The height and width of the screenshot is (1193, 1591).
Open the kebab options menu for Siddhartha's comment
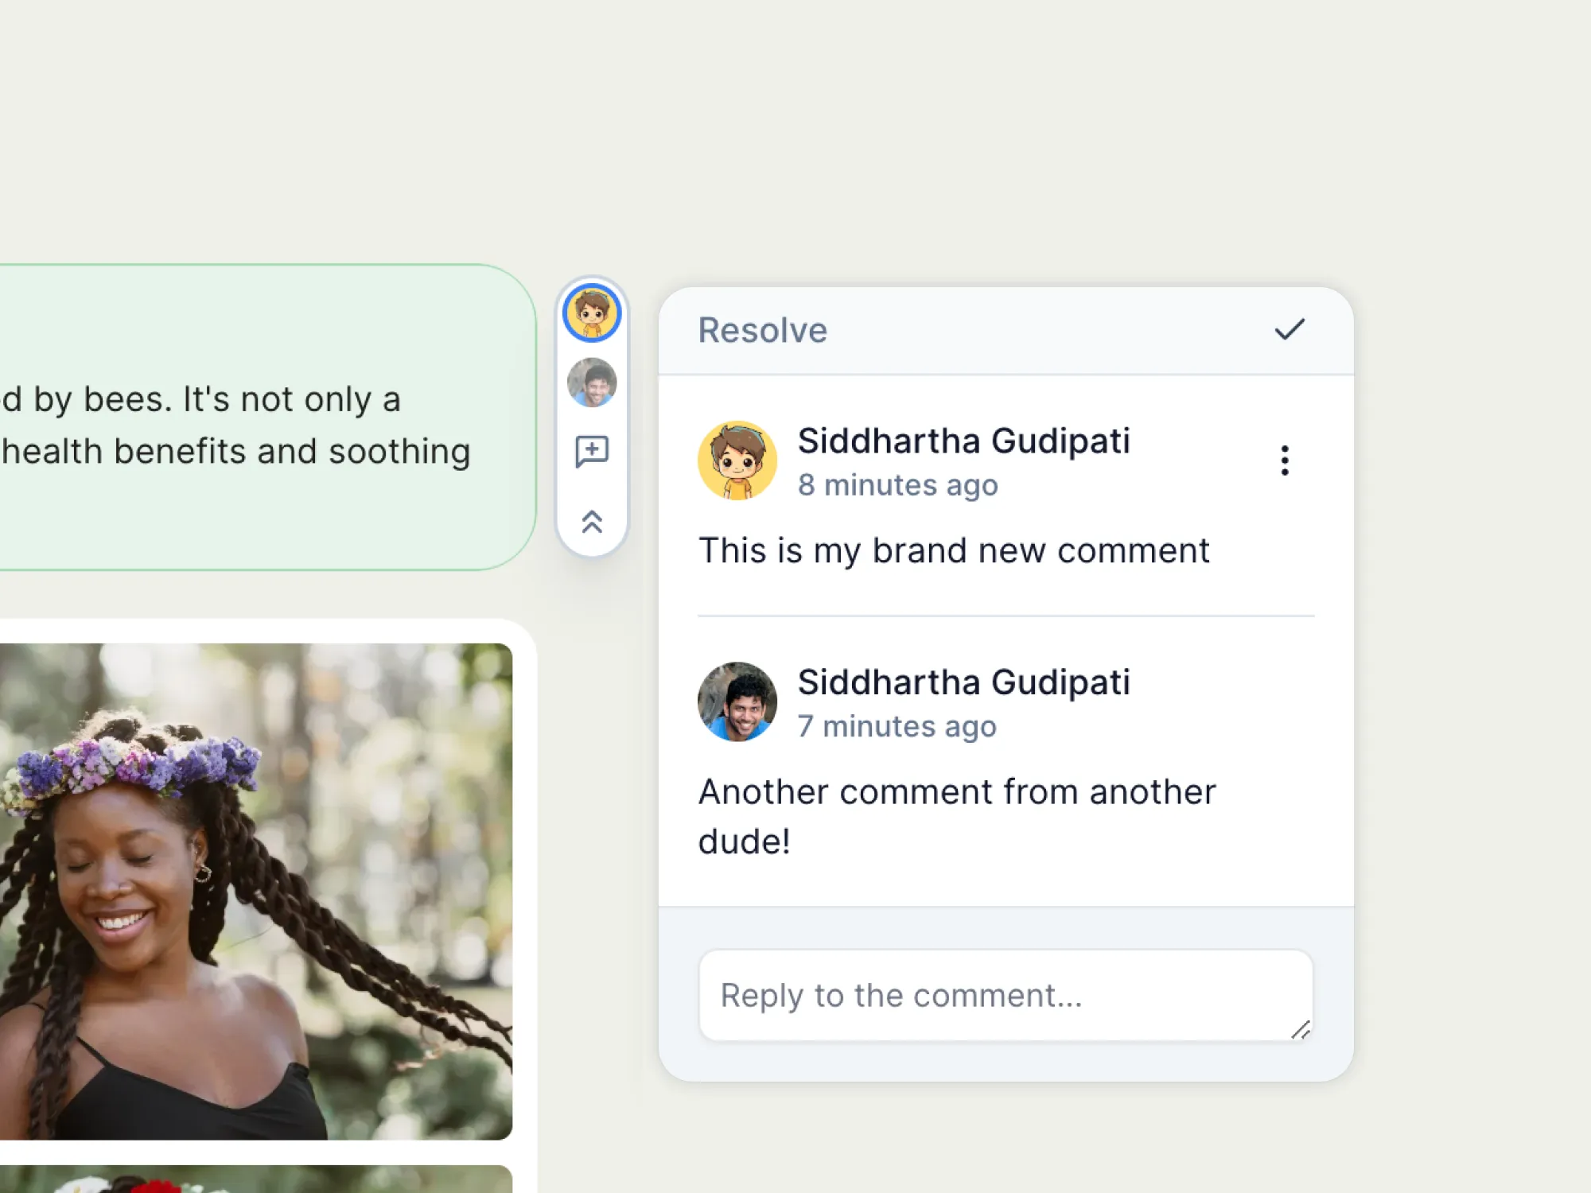(x=1285, y=460)
